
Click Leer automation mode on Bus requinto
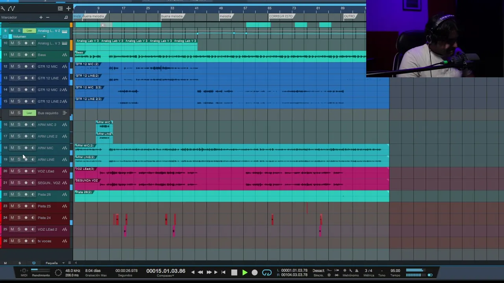tap(29, 113)
